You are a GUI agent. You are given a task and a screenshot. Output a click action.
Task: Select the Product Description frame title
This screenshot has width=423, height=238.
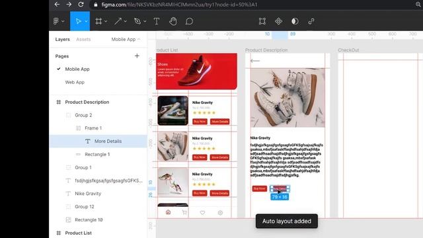[x=266, y=50]
